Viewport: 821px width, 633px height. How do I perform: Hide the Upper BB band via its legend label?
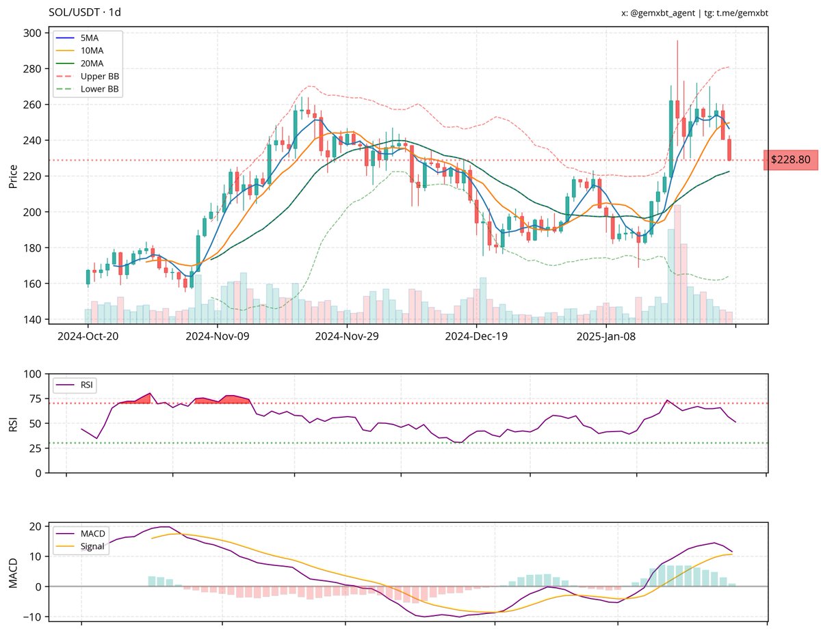[x=101, y=77]
